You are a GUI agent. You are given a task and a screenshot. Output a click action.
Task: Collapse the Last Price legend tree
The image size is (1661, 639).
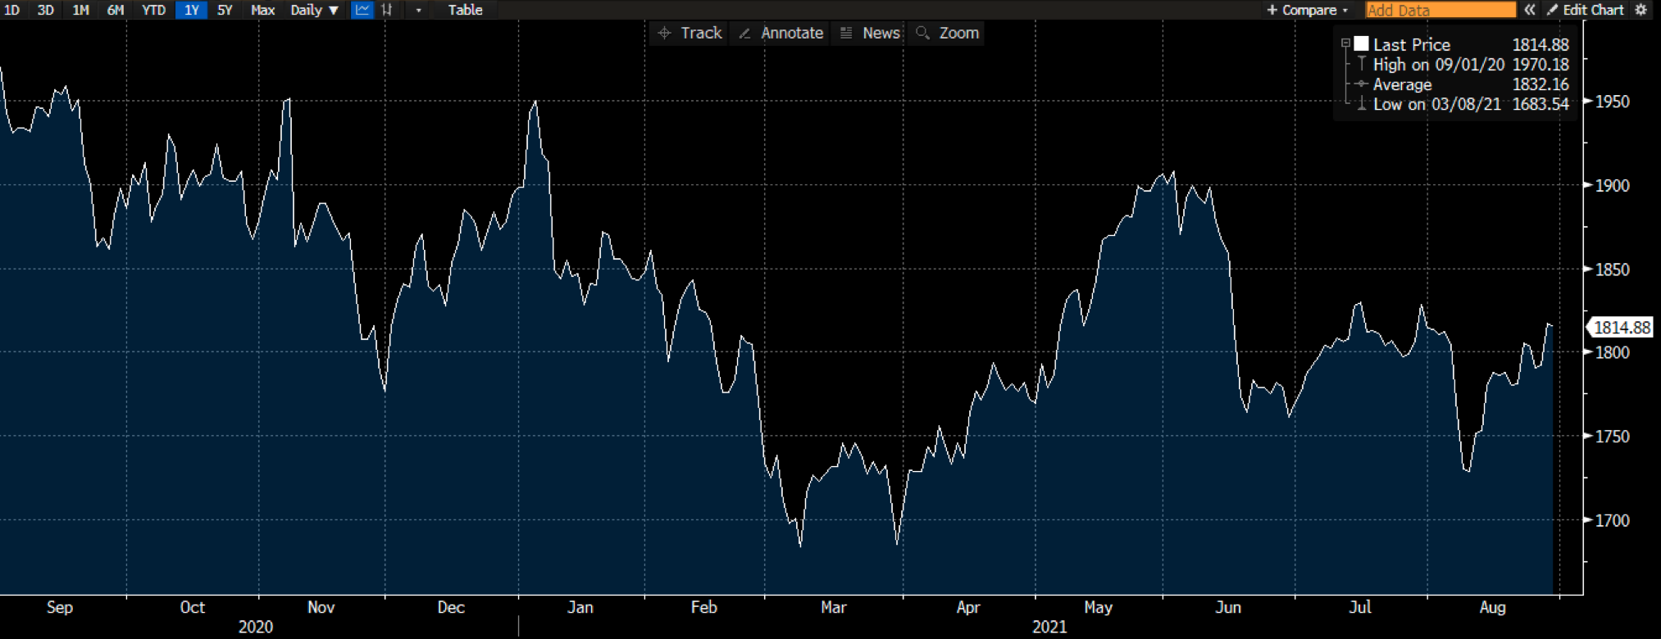point(1345,43)
